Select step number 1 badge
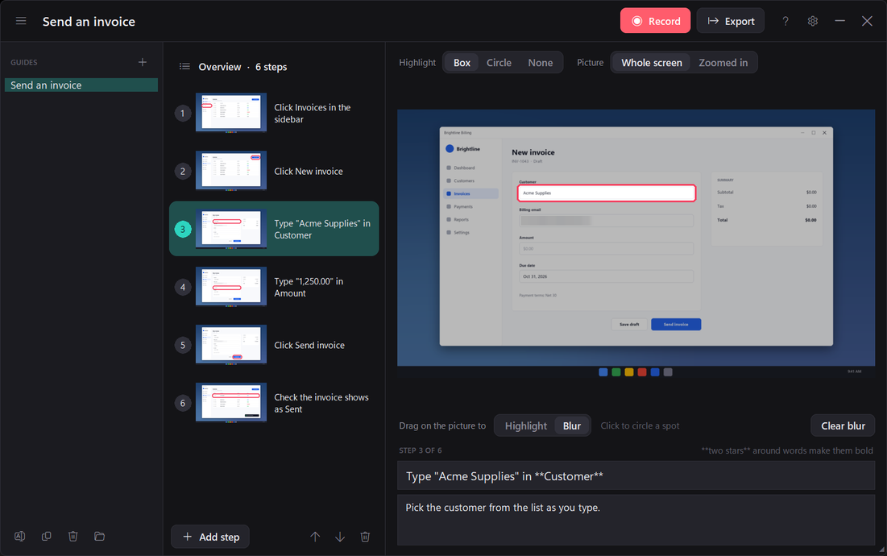The width and height of the screenshot is (887, 556). point(183,113)
